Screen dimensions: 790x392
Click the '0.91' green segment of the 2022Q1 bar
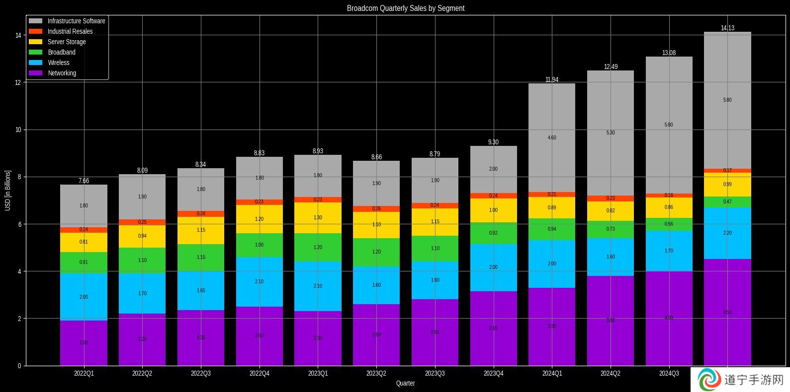(84, 262)
